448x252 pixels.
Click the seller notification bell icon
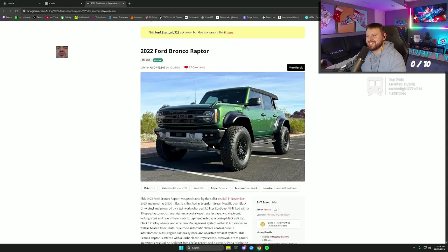(275, 210)
